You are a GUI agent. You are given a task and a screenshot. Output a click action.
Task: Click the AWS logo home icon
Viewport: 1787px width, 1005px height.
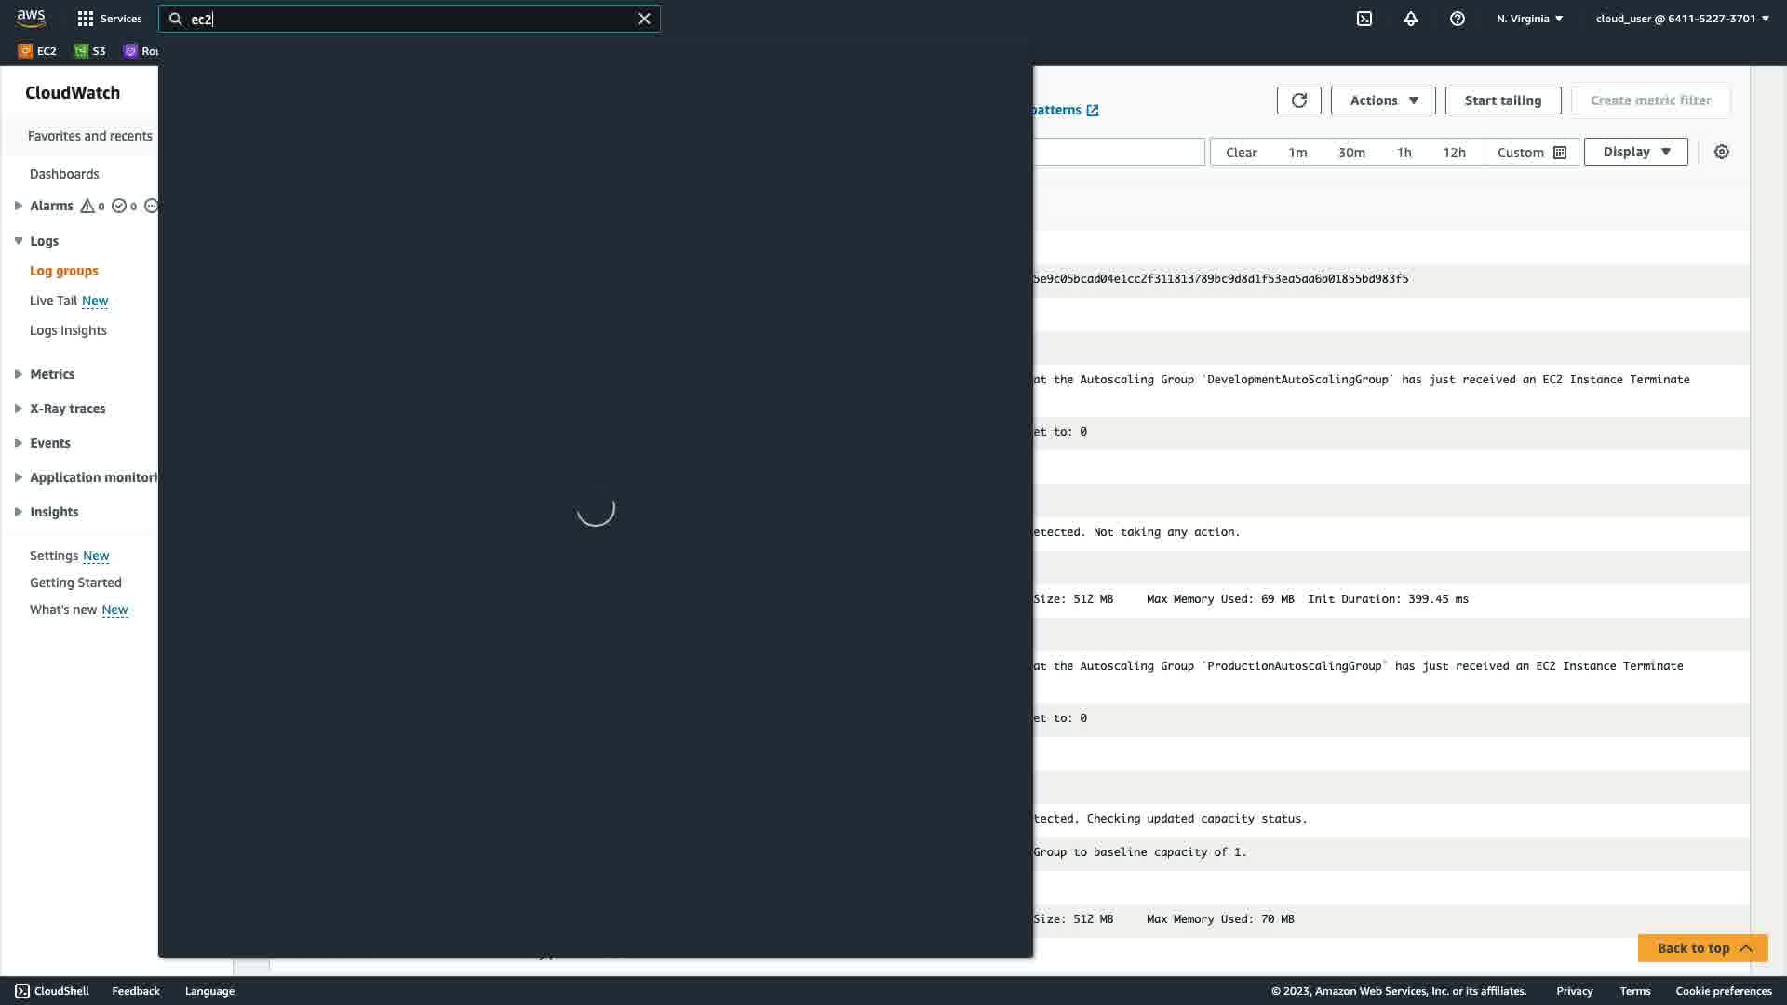point(31,18)
